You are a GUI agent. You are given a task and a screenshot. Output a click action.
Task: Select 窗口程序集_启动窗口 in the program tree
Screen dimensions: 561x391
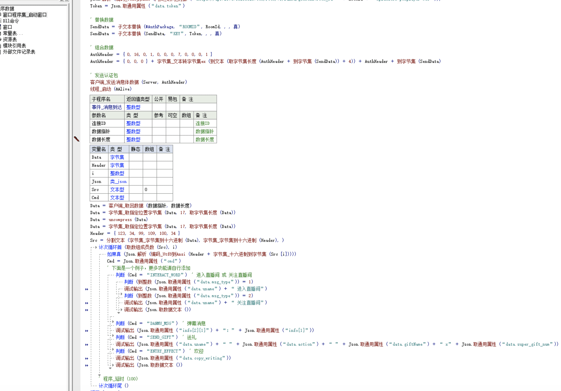(x=25, y=15)
